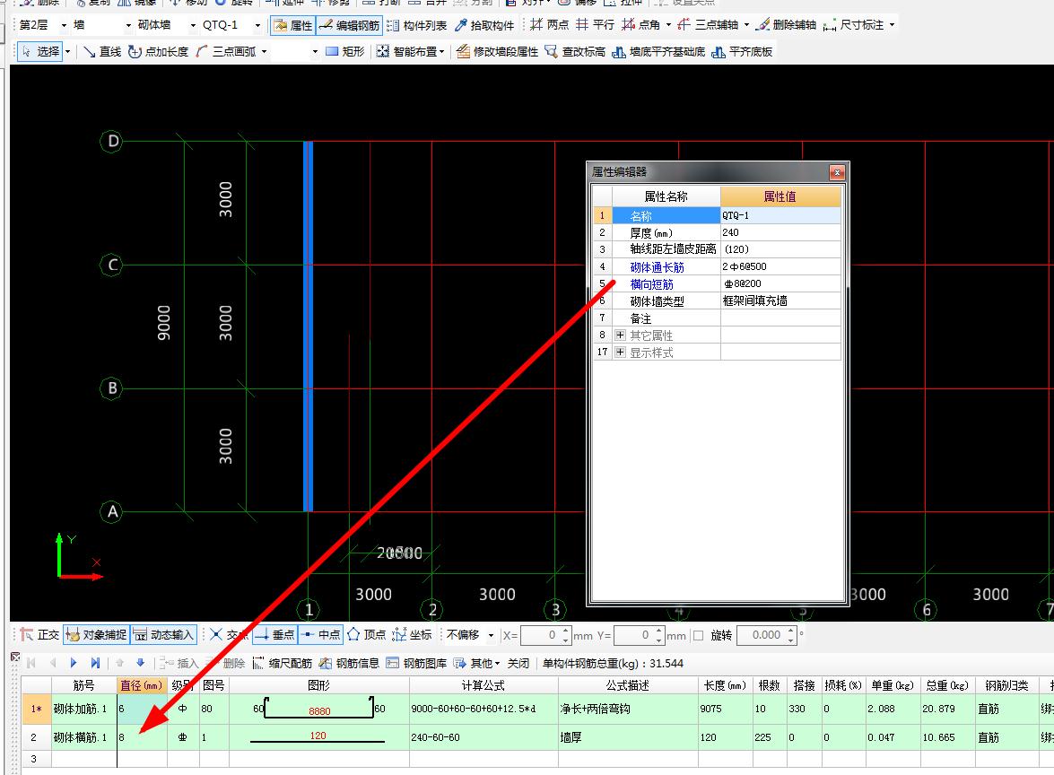Enable the 旋转 rotate checkbox
Image resolution: width=1054 pixels, height=775 pixels.
[698, 635]
